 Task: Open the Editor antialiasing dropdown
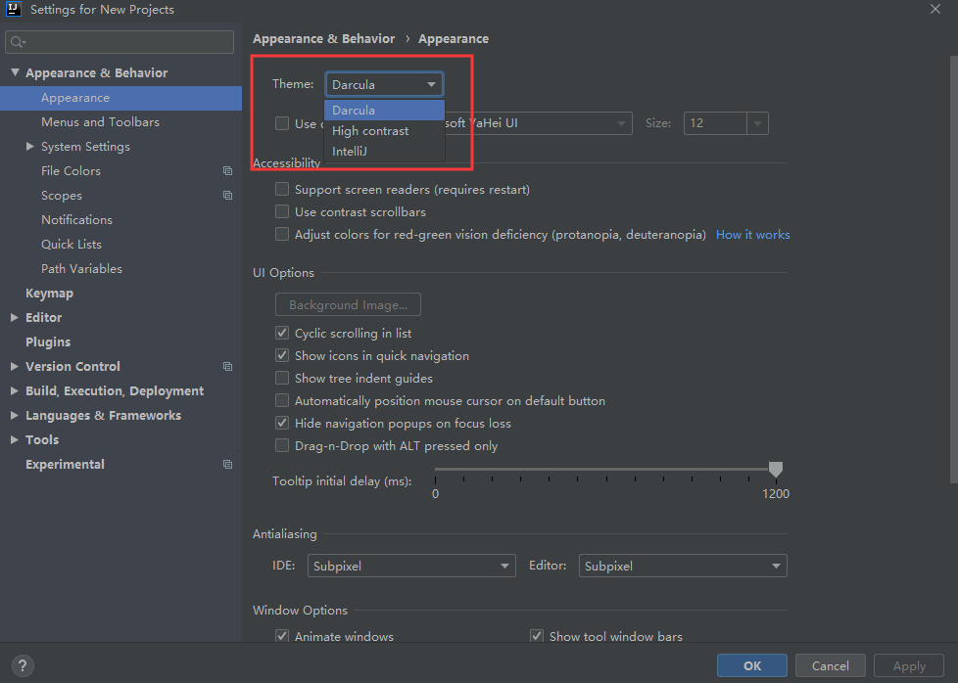pos(683,566)
